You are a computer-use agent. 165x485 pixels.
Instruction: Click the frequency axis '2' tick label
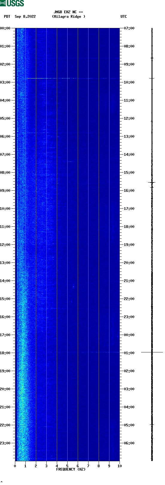tap(36, 466)
